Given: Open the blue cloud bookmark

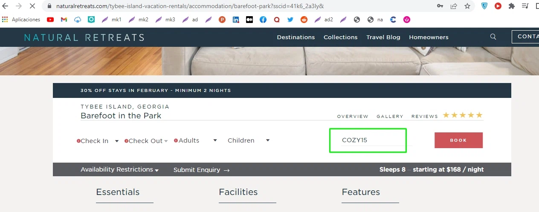Looking at the screenshot, I should [x=78, y=20].
